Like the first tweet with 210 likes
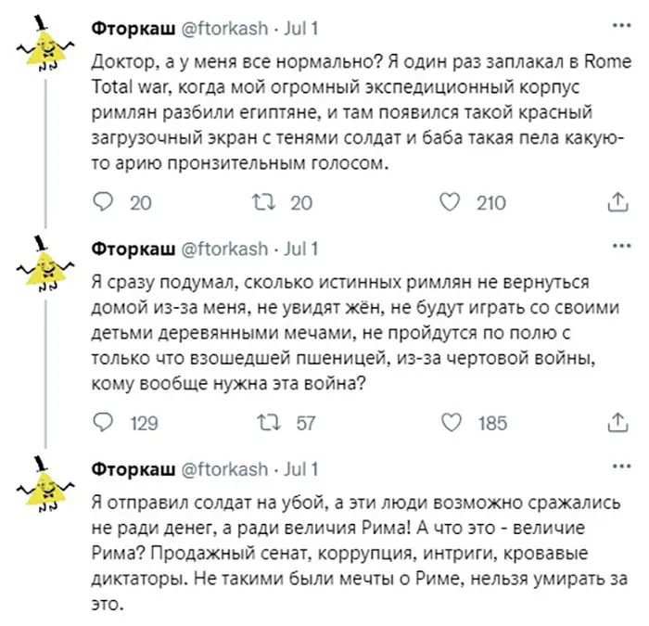Image resolution: width=649 pixels, height=626 pixels. (x=449, y=202)
